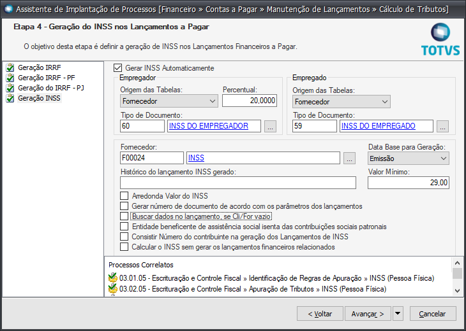Click the TOTVS logo in the header
The width and height of the screenshot is (466, 331).
point(440,39)
